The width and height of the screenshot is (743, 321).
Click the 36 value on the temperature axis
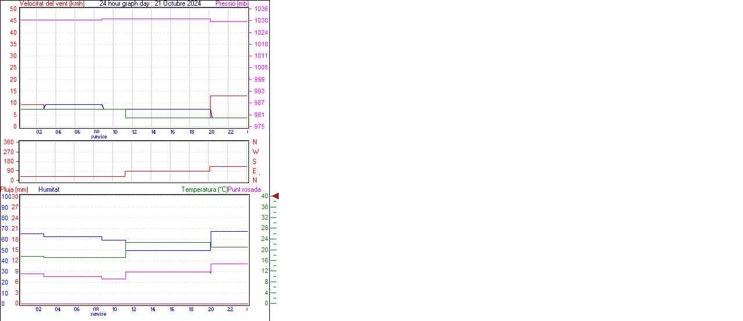(x=265, y=207)
